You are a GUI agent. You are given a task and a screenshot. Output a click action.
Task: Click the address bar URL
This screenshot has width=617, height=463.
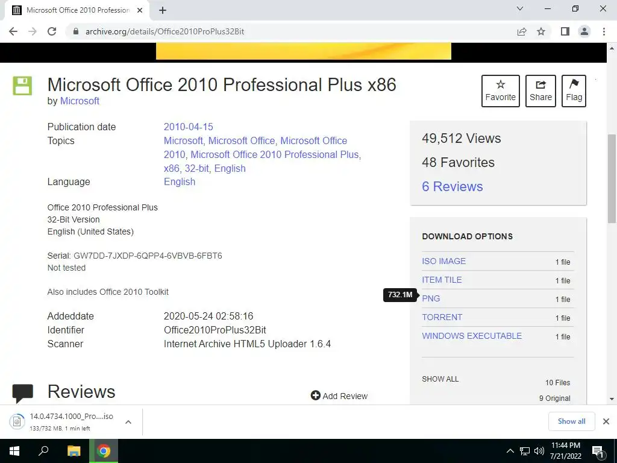click(x=165, y=31)
